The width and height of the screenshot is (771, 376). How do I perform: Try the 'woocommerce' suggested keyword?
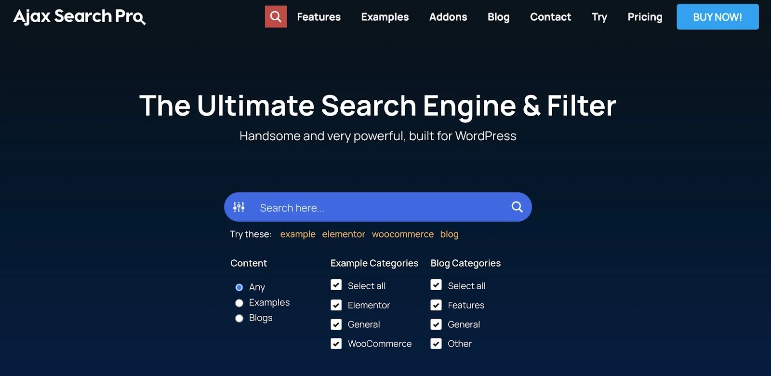(403, 234)
